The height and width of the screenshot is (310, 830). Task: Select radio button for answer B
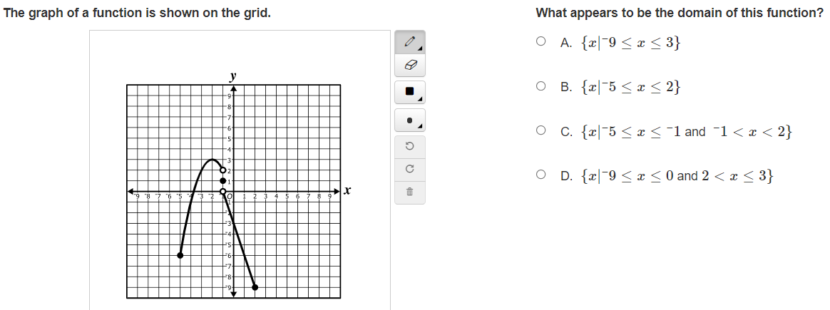tap(543, 87)
